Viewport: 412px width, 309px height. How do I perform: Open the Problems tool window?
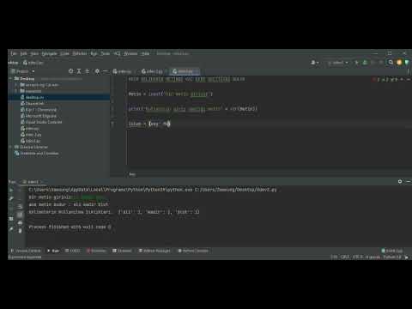coord(96,251)
